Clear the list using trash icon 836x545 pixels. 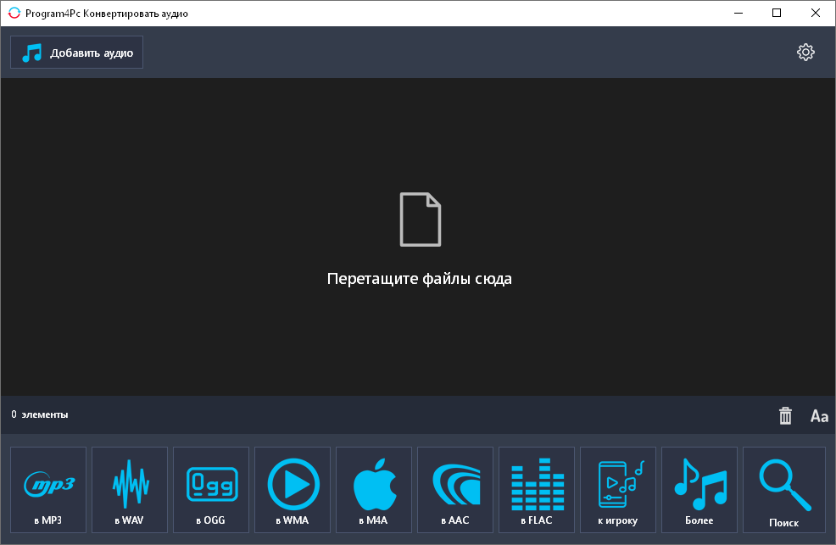(x=785, y=415)
